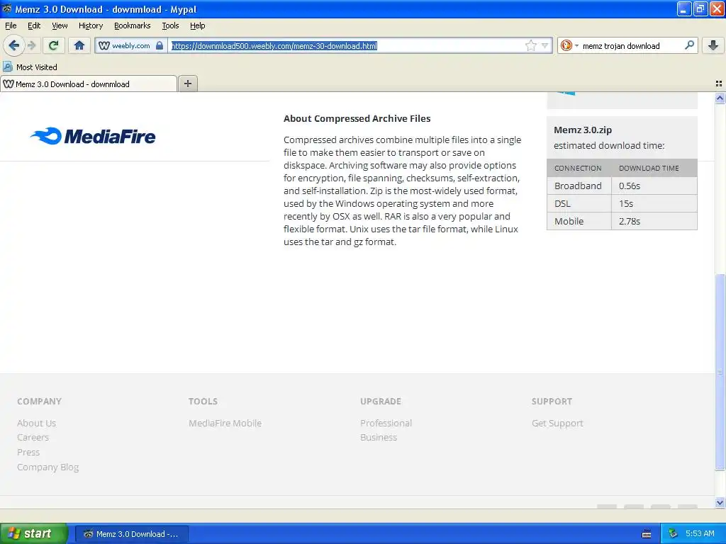The height and width of the screenshot is (544, 726).
Task: Click the 5:53 AM system clock
Action: pyautogui.click(x=700, y=534)
